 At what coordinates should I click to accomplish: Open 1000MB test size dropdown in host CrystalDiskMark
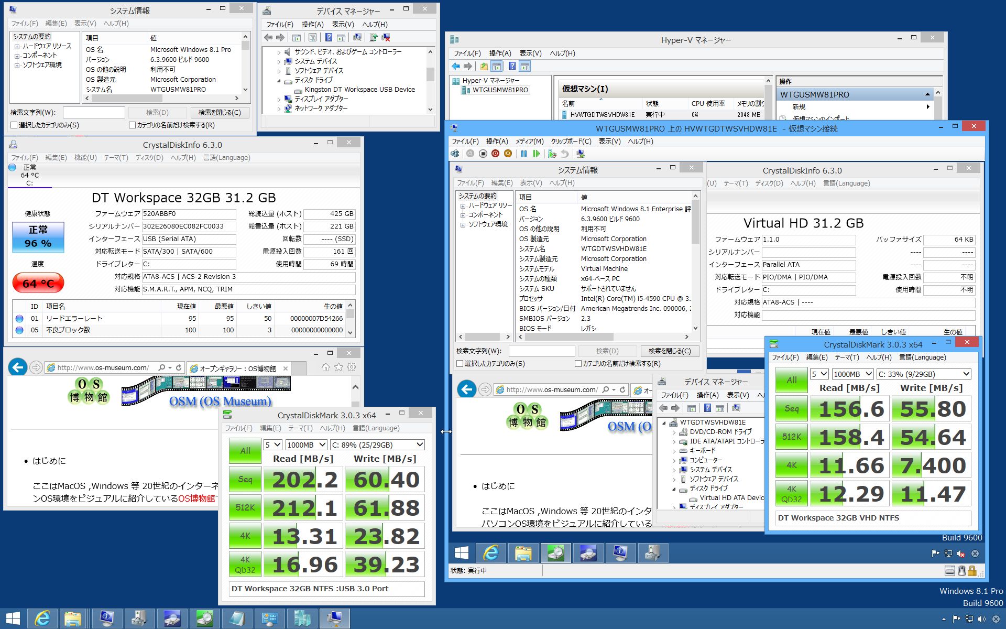pos(306,444)
